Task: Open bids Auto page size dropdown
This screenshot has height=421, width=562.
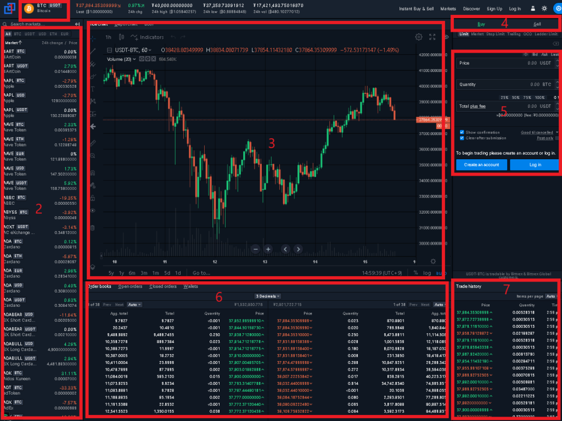Action: tap(135, 305)
